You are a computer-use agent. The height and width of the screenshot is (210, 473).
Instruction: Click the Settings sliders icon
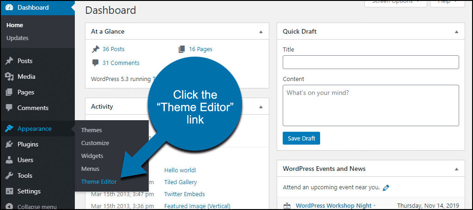(9, 191)
